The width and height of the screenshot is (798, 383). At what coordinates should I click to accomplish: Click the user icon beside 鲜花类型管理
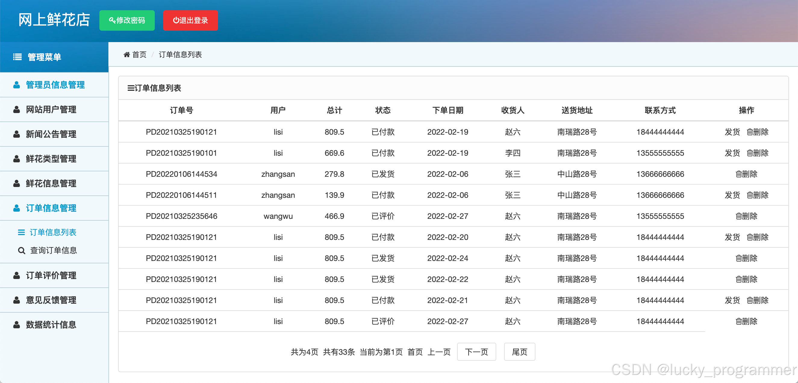17,159
